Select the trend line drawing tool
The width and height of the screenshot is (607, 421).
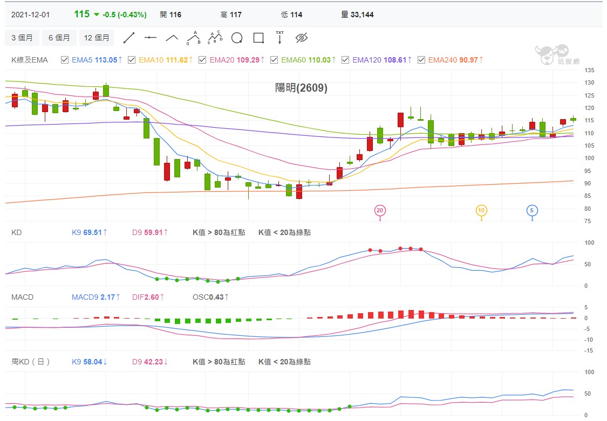128,38
